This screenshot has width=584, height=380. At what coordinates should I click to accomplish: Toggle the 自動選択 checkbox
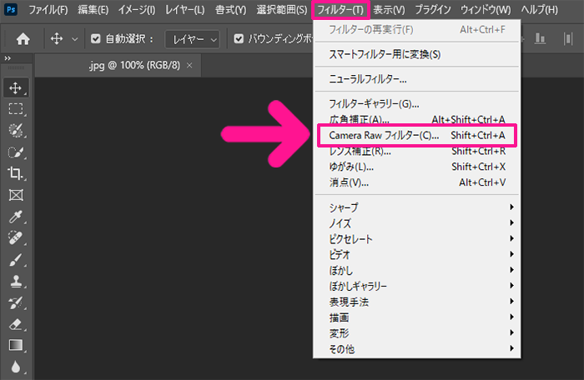pos(96,38)
